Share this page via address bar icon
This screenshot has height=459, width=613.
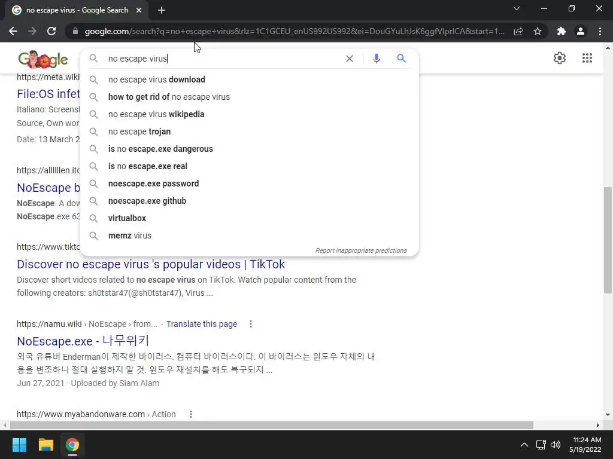(x=518, y=31)
